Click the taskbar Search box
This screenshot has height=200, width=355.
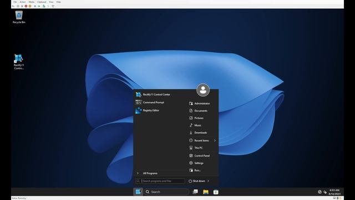pyautogui.click(x=166, y=192)
